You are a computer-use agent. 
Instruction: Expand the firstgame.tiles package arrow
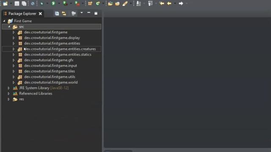[x=14, y=71]
